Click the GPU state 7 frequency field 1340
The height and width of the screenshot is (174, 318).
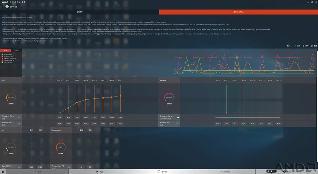(x=121, y=117)
